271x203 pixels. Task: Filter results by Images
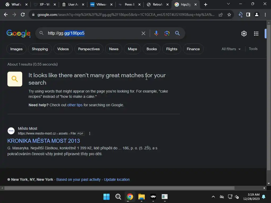click(x=16, y=49)
